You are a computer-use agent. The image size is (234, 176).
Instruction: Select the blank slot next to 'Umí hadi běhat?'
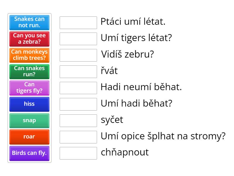(x=78, y=104)
